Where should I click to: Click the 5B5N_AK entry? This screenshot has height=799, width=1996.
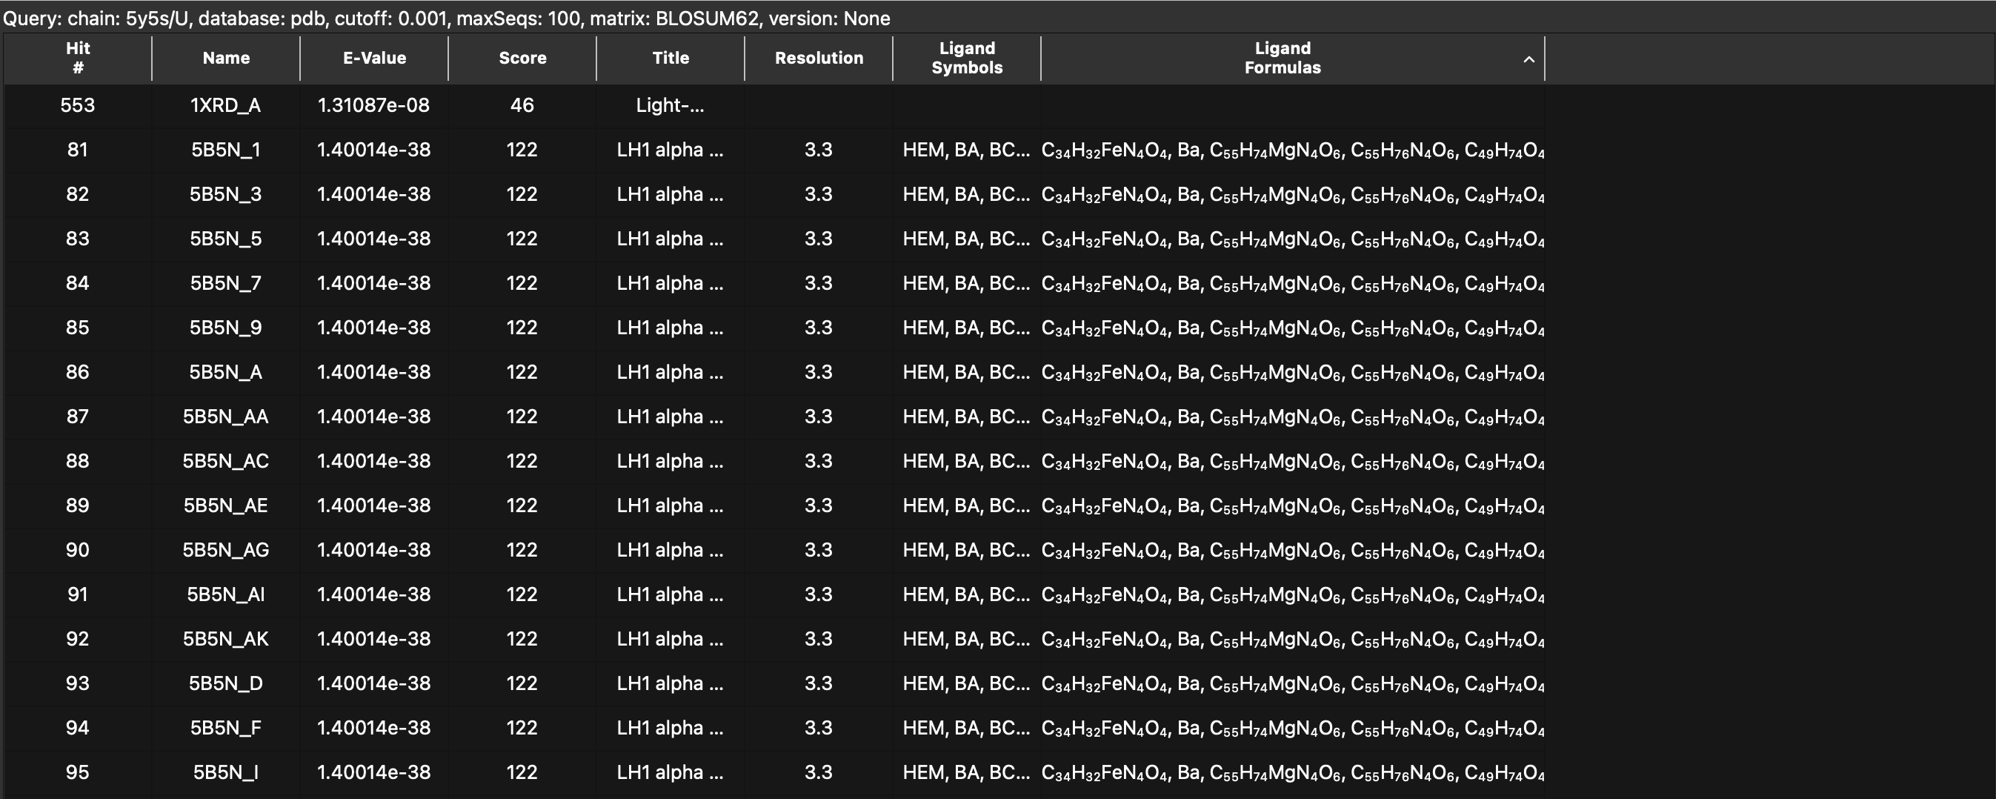pyautogui.click(x=225, y=640)
